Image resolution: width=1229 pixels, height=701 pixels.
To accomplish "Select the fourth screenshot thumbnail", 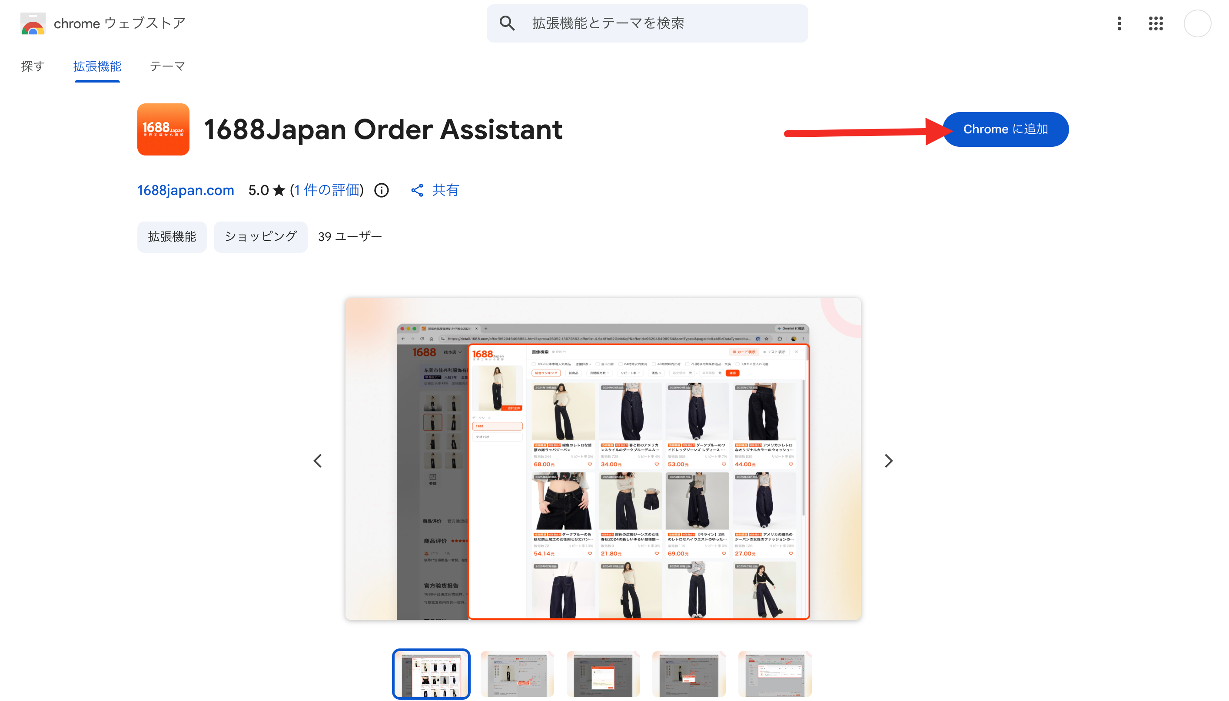I will coord(689,674).
